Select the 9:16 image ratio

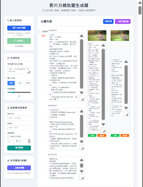point(28,83)
